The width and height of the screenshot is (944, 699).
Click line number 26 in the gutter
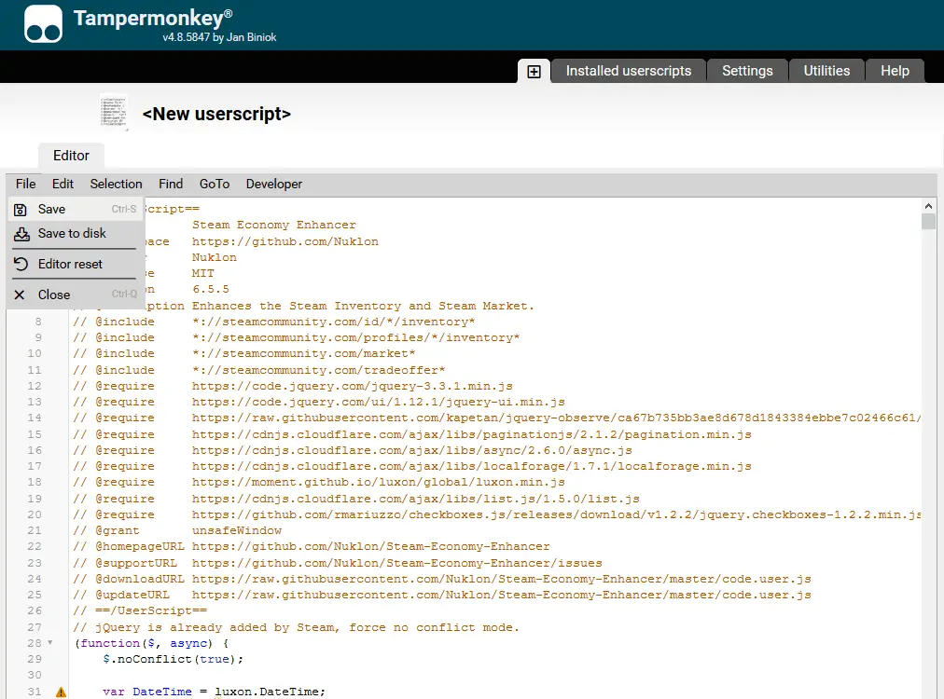35,611
